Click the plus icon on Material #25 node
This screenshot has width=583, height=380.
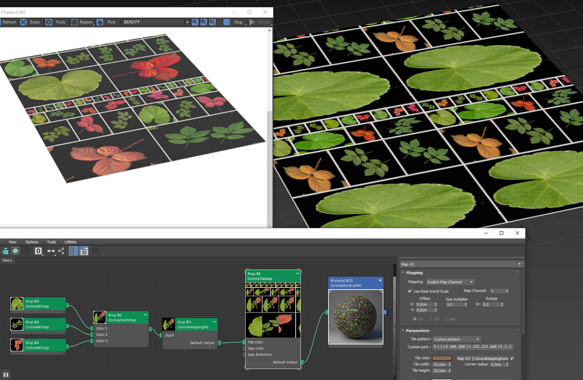(380, 281)
